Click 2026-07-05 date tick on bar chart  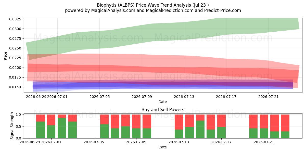tap(94, 142)
